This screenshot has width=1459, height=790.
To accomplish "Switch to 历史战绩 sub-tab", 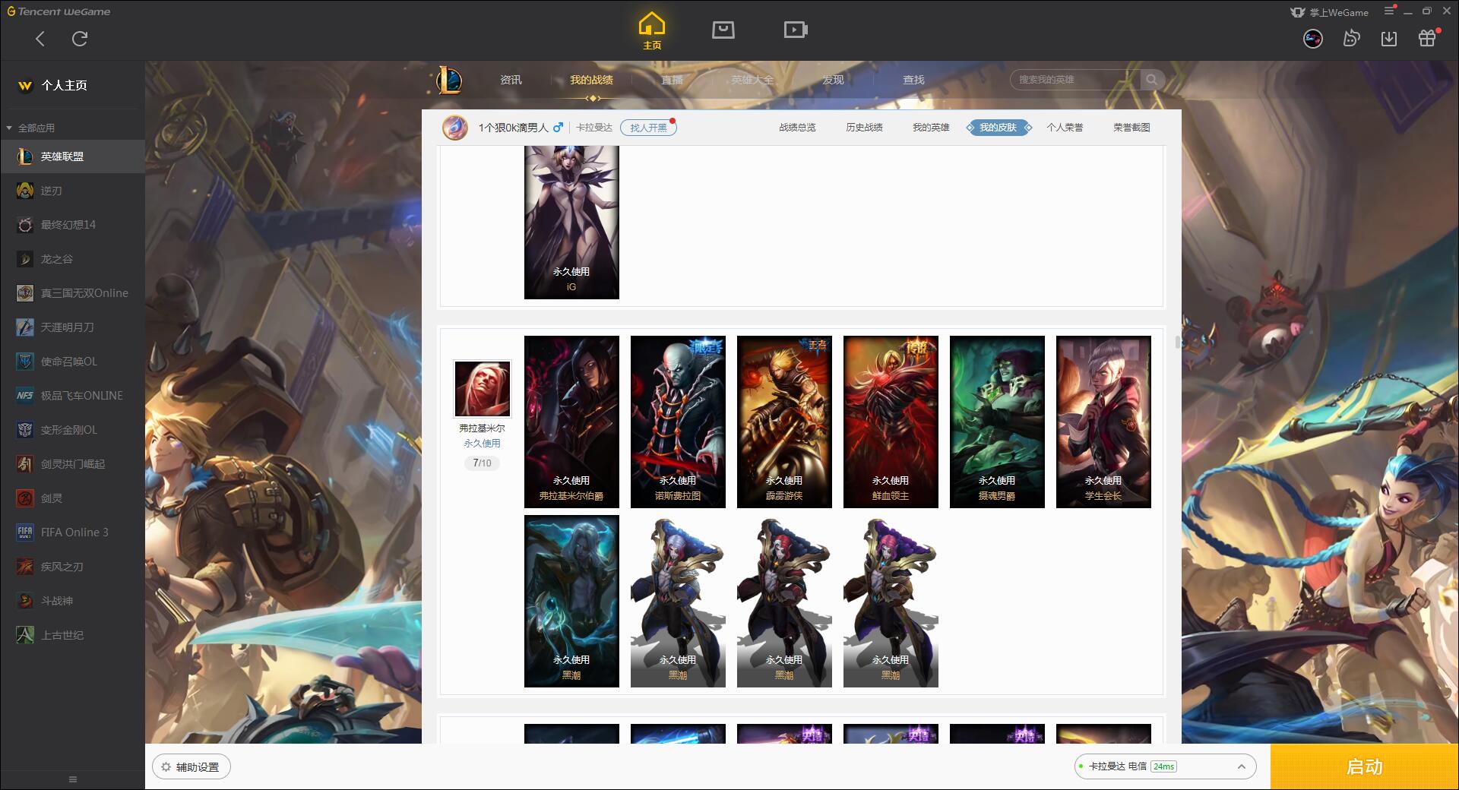I will (x=864, y=128).
